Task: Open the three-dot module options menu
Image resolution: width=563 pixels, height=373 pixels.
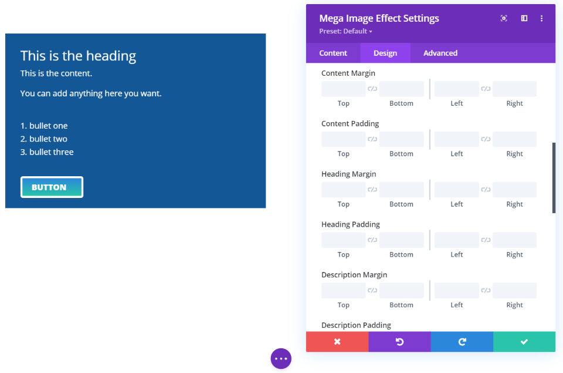Action: coord(541,19)
